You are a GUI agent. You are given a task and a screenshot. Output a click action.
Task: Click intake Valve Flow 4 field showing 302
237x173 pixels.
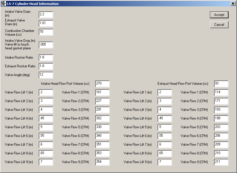pyautogui.click(x=102, y=119)
